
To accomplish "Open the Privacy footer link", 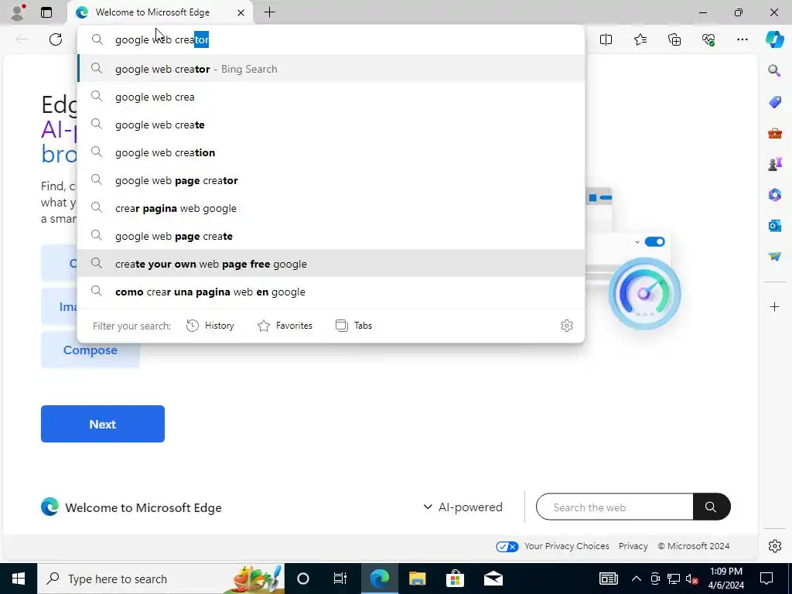I will click(633, 546).
